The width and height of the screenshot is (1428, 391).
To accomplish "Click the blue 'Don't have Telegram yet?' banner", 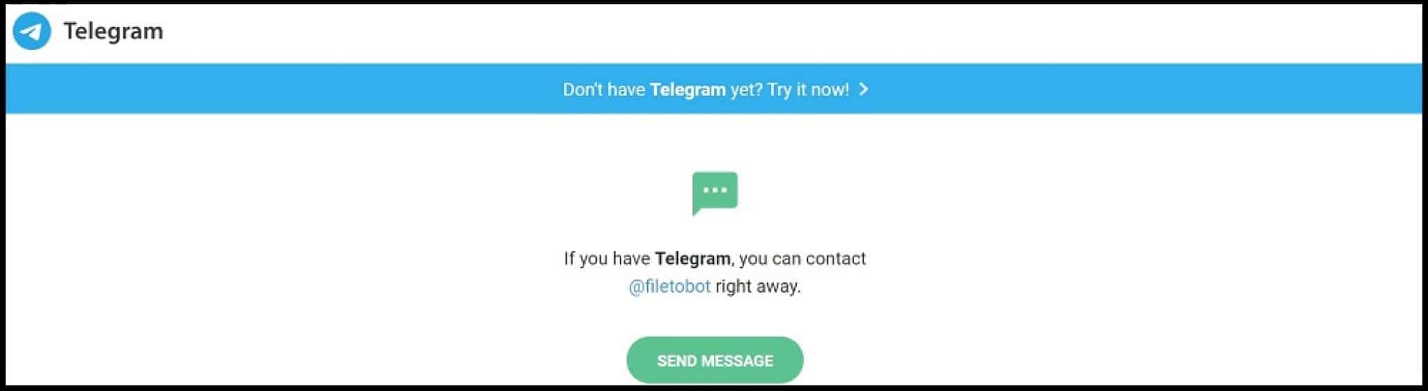I will [714, 89].
